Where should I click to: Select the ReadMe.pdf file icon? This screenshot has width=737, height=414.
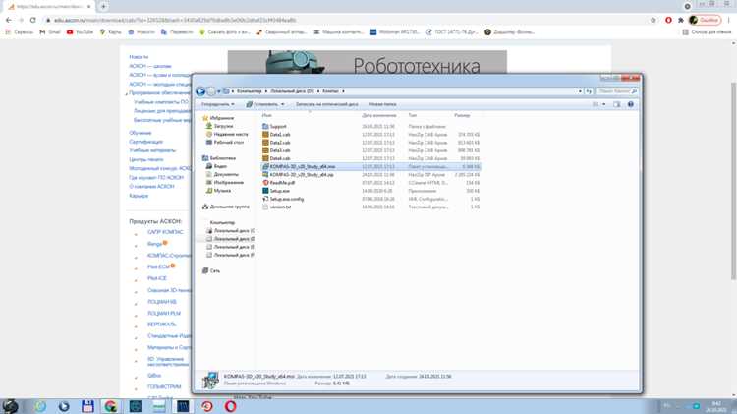click(x=265, y=183)
